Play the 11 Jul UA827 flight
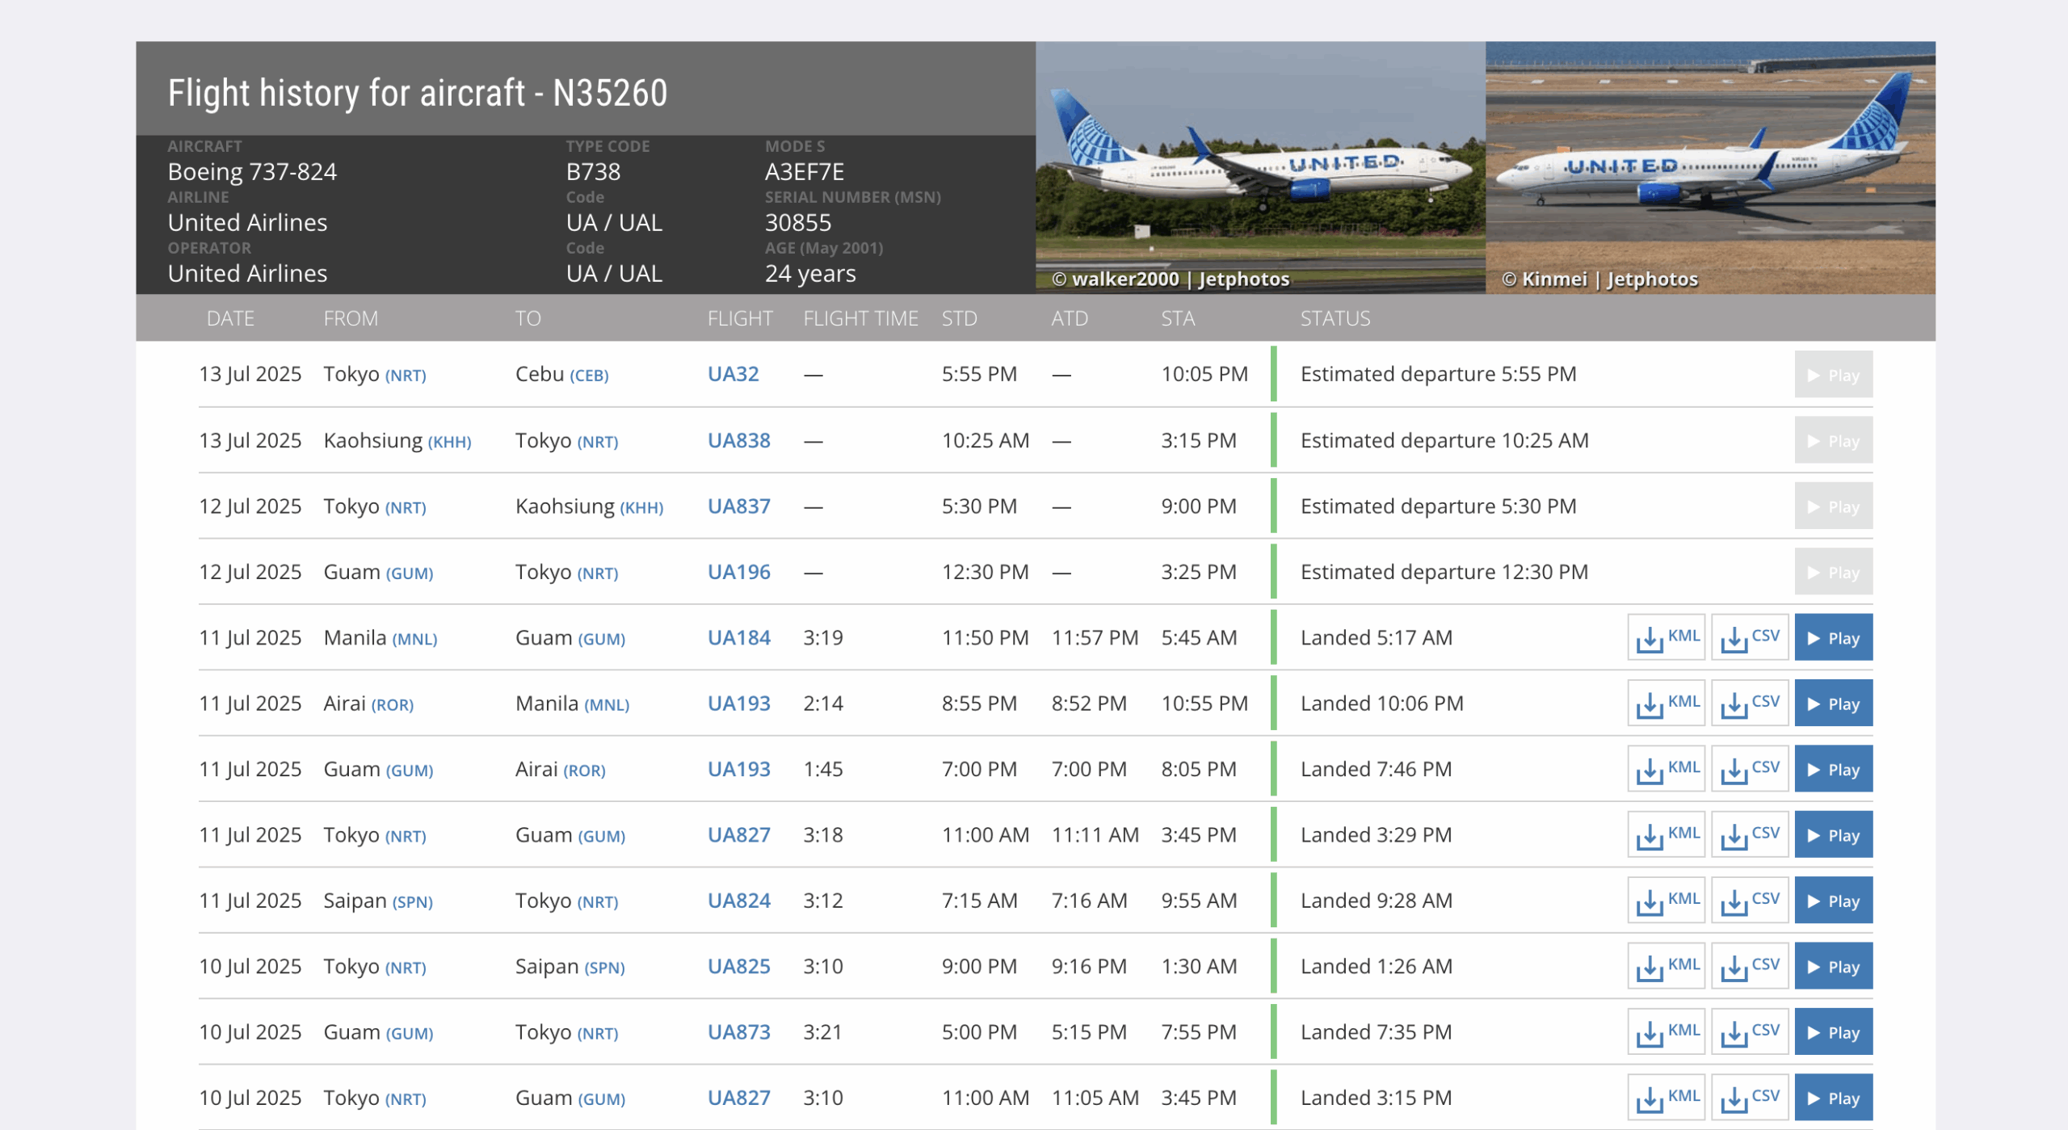 1833,834
